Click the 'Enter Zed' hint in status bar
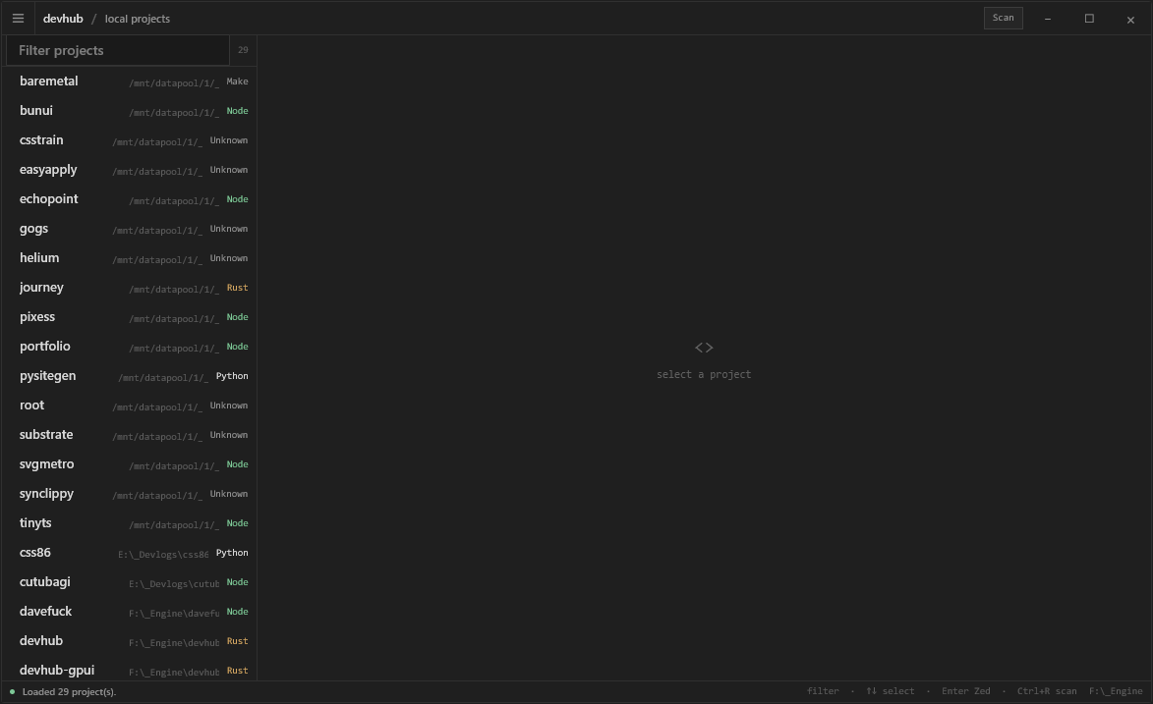This screenshot has width=1153, height=704. tap(965, 691)
